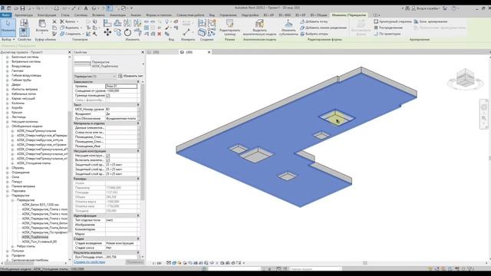The image size is (491, 276).
Task: Collapse the Перекрытия tree node
Action: (7, 195)
